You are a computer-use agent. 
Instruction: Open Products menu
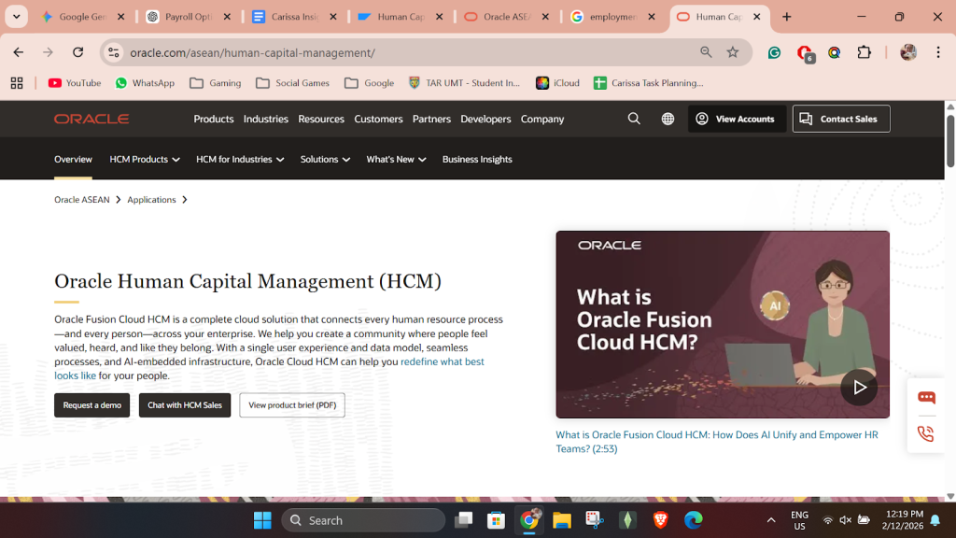214,119
